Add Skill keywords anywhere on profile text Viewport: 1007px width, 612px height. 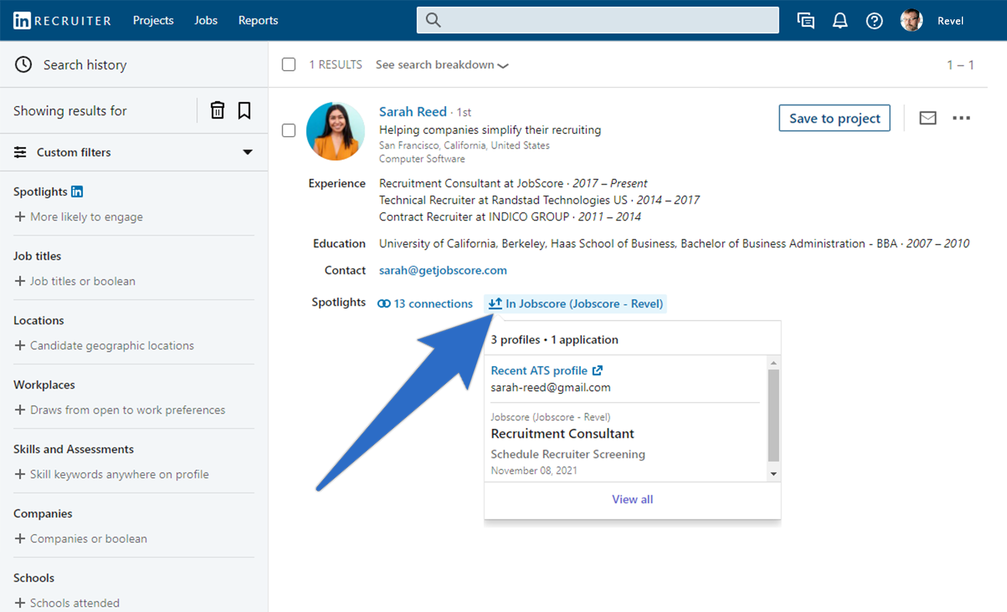119,474
